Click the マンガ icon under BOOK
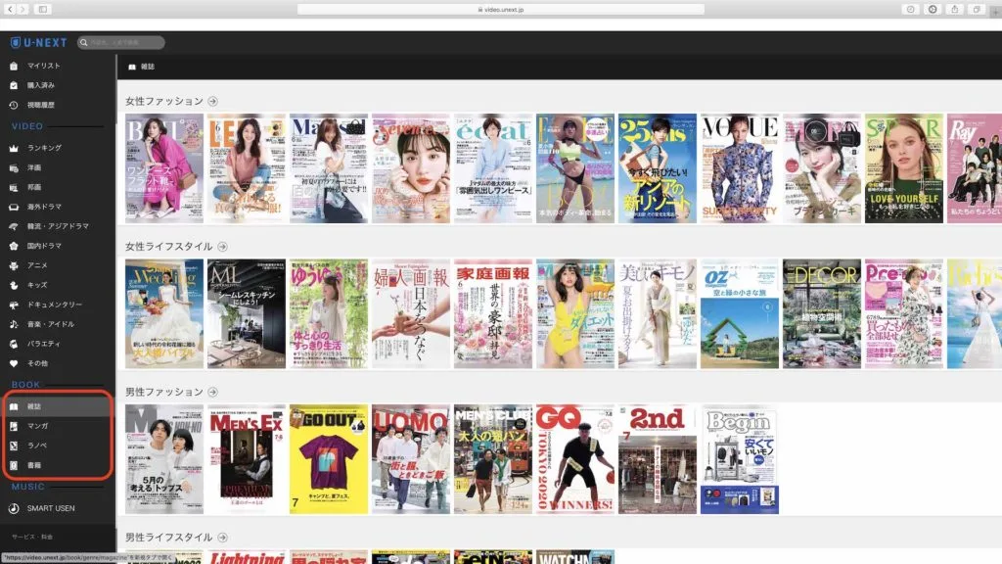1002x564 pixels. 14,426
